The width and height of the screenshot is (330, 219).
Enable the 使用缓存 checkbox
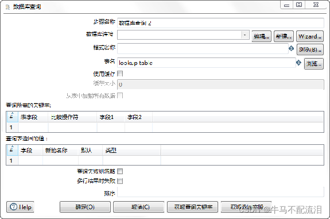(120, 74)
